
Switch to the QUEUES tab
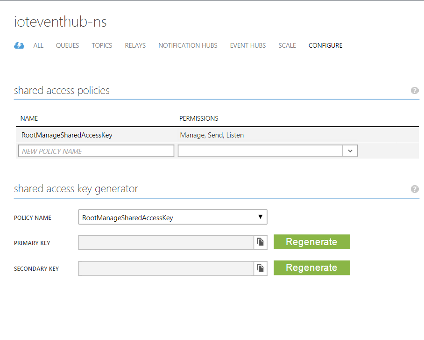pos(67,45)
